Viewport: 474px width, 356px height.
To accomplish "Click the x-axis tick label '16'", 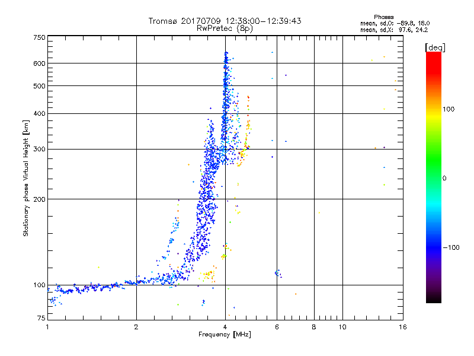I will click(403, 327).
